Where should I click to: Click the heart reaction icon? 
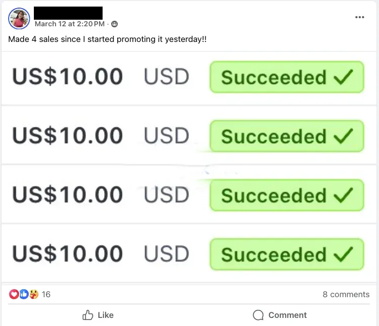pyautogui.click(x=14, y=294)
